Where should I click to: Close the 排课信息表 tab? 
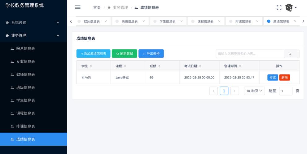[257, 21]
